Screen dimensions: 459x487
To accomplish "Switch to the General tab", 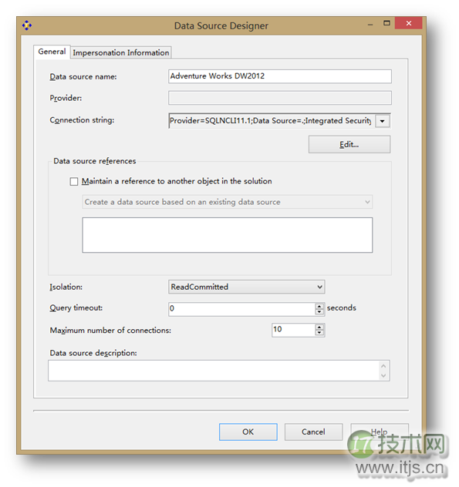I will (52, 52).
